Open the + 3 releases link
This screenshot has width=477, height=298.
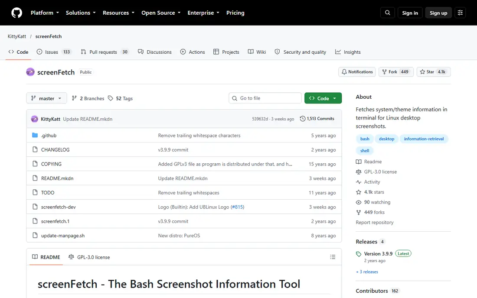click(367, 272)
